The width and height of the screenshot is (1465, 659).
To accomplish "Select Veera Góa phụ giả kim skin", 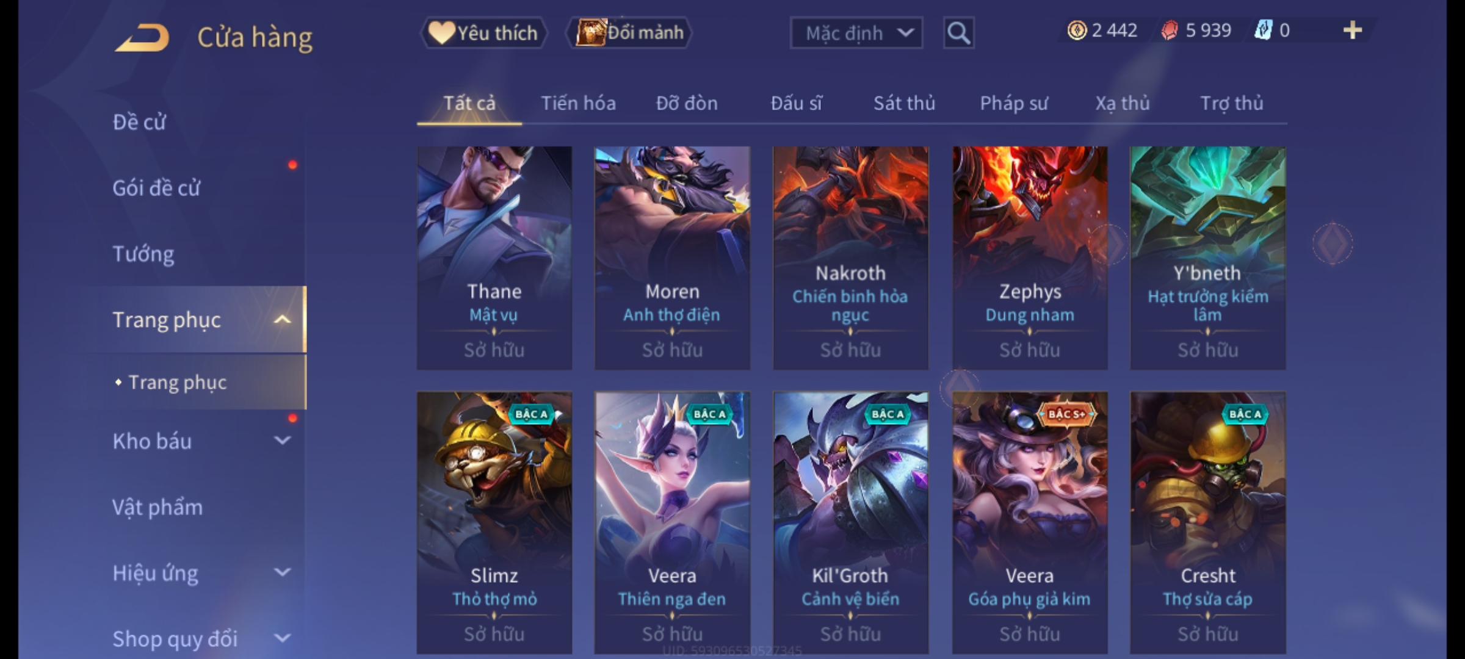I will 1030,522.
